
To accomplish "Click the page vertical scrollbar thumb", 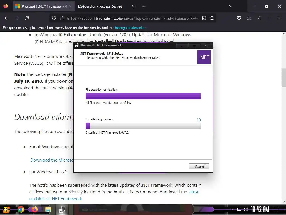I will coord(284,78).
